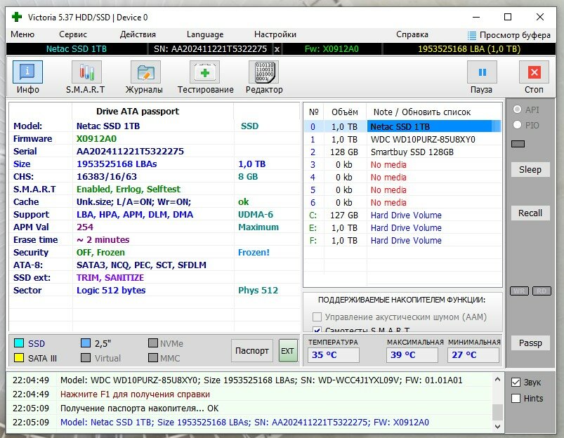Open the Справка help menu
Image resolution: width=564 pixels, height=438 pixels.
pyautogui.click(x=412, y=34)
